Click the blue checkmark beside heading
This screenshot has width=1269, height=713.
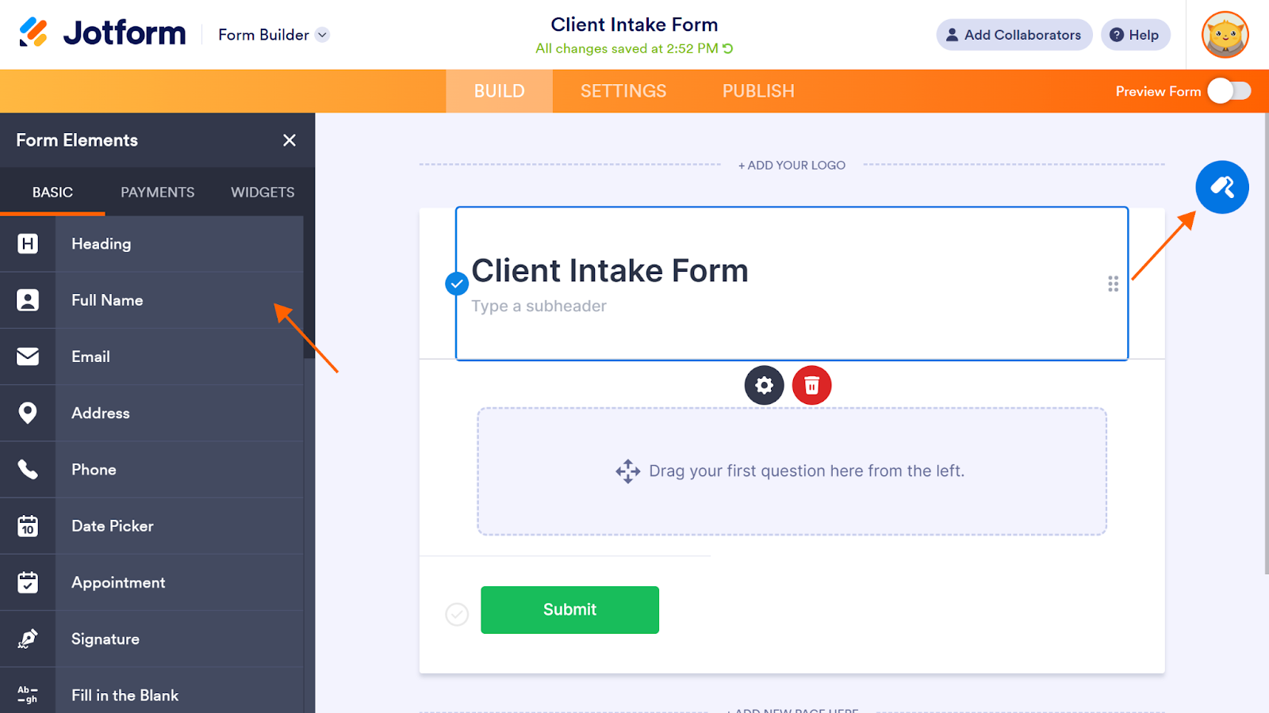pyautogui.click(x=457, y=284)
